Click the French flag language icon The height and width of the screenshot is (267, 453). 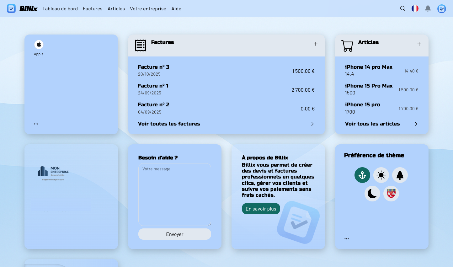[415, 8]
